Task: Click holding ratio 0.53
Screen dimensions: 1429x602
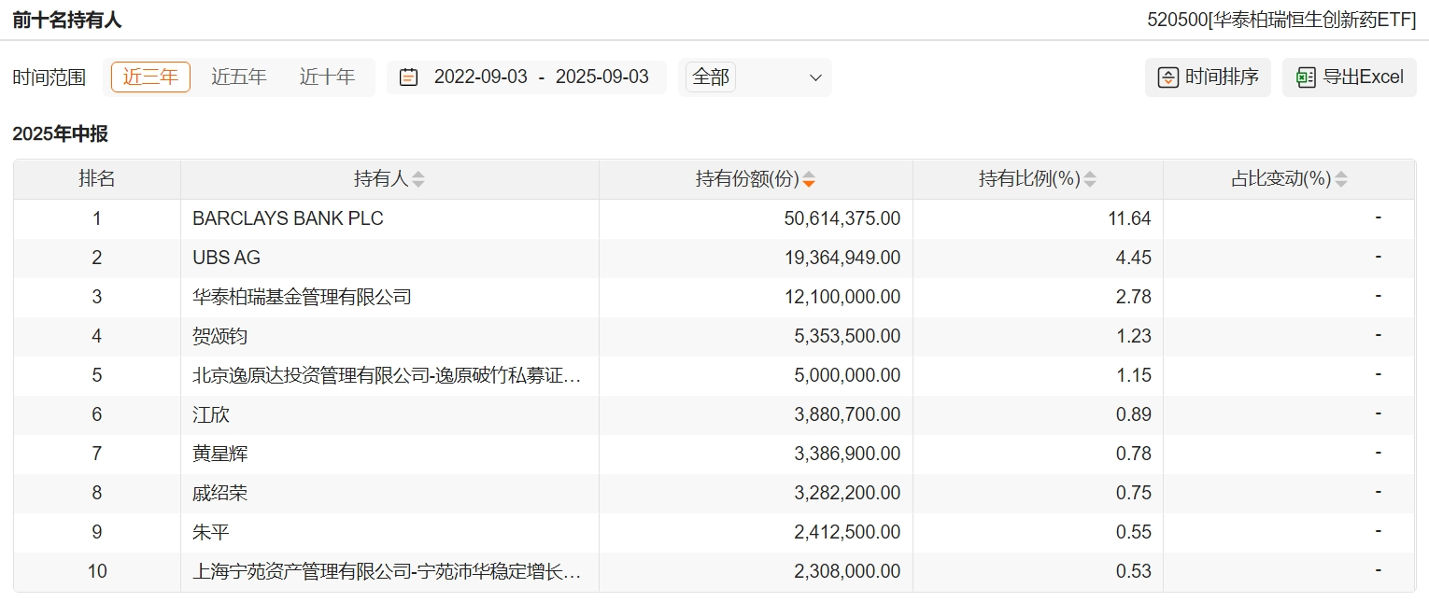Action: pyautogui.click(x=1134, y=571)
